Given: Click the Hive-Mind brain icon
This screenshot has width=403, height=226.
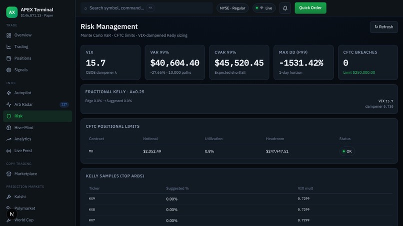Looking at the screenshot, I should pos(8,128).
